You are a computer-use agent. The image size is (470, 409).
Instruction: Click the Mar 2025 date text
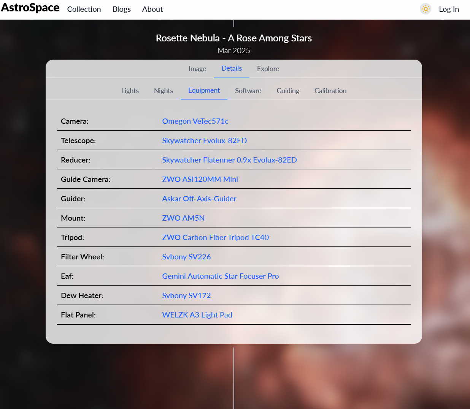234,51
